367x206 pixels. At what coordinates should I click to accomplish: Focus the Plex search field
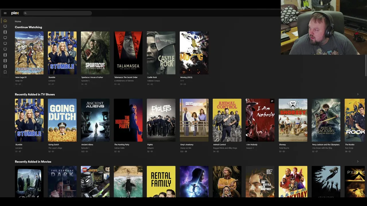click(x=57, y=13)
